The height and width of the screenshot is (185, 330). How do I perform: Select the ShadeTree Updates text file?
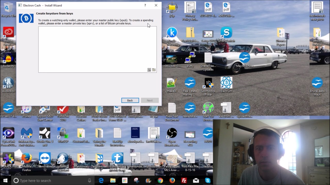pyautogui.click(x=208, y=62)
